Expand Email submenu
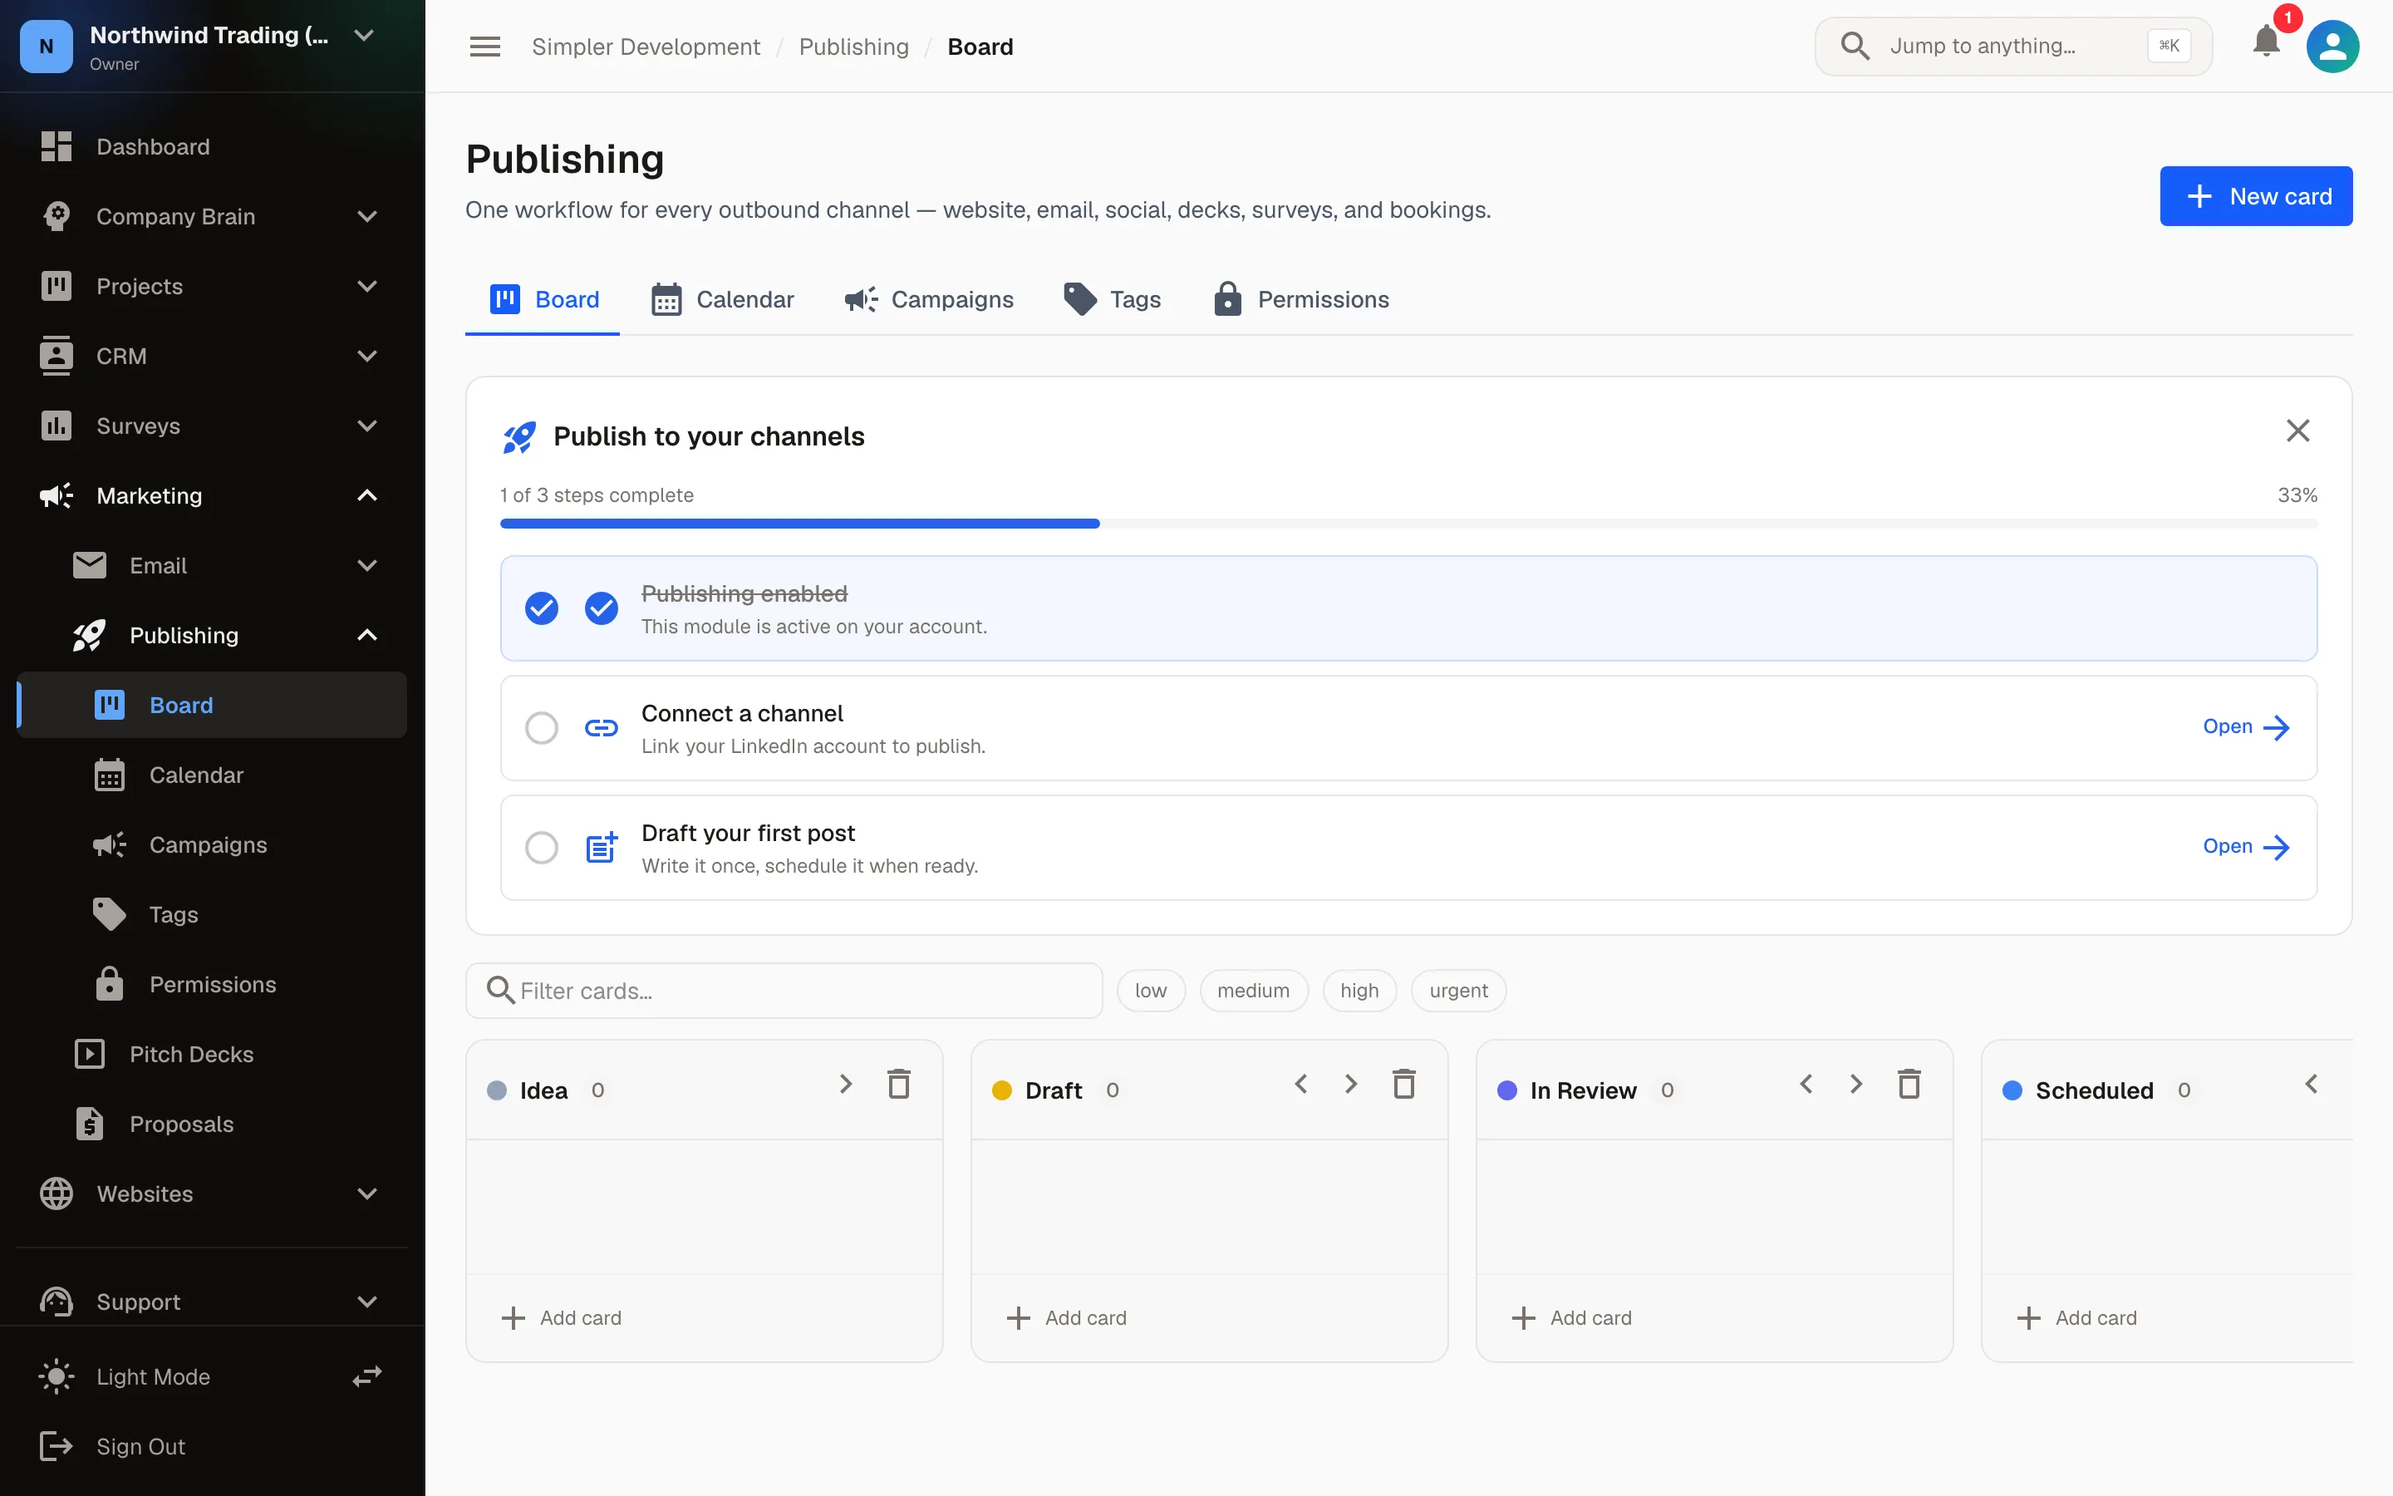2393x1496 pixels. coord(367,565)
